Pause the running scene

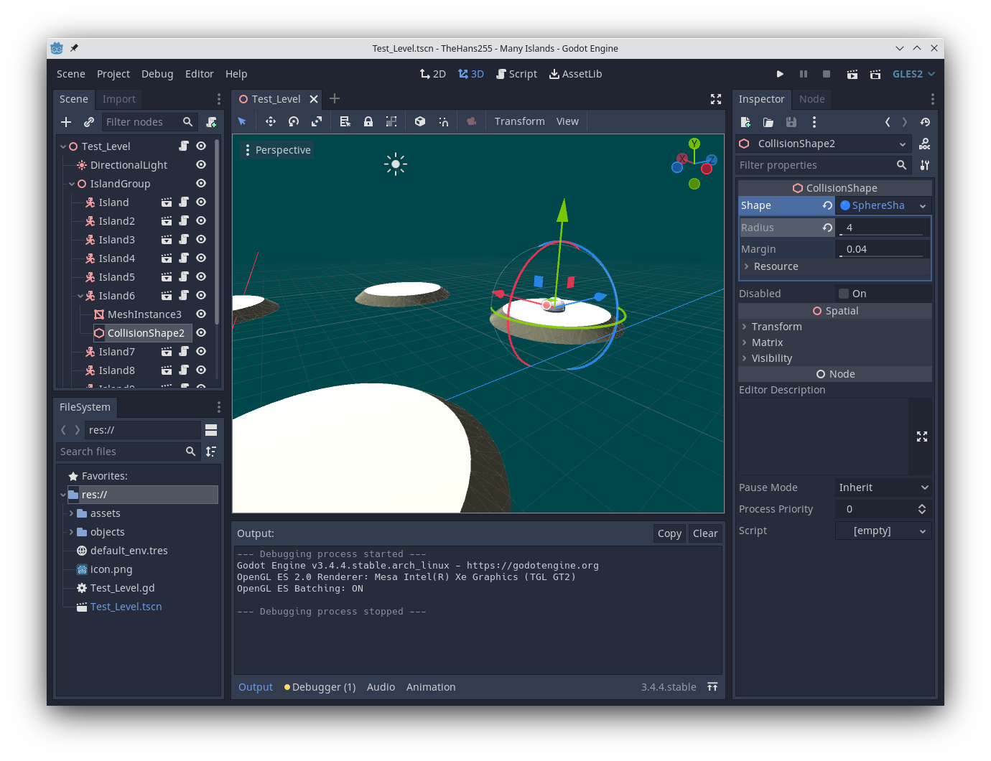(x=804, y=74)
